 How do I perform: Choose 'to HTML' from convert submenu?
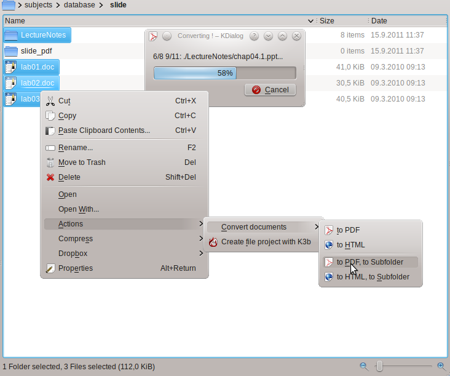click(x=370, y=245)
